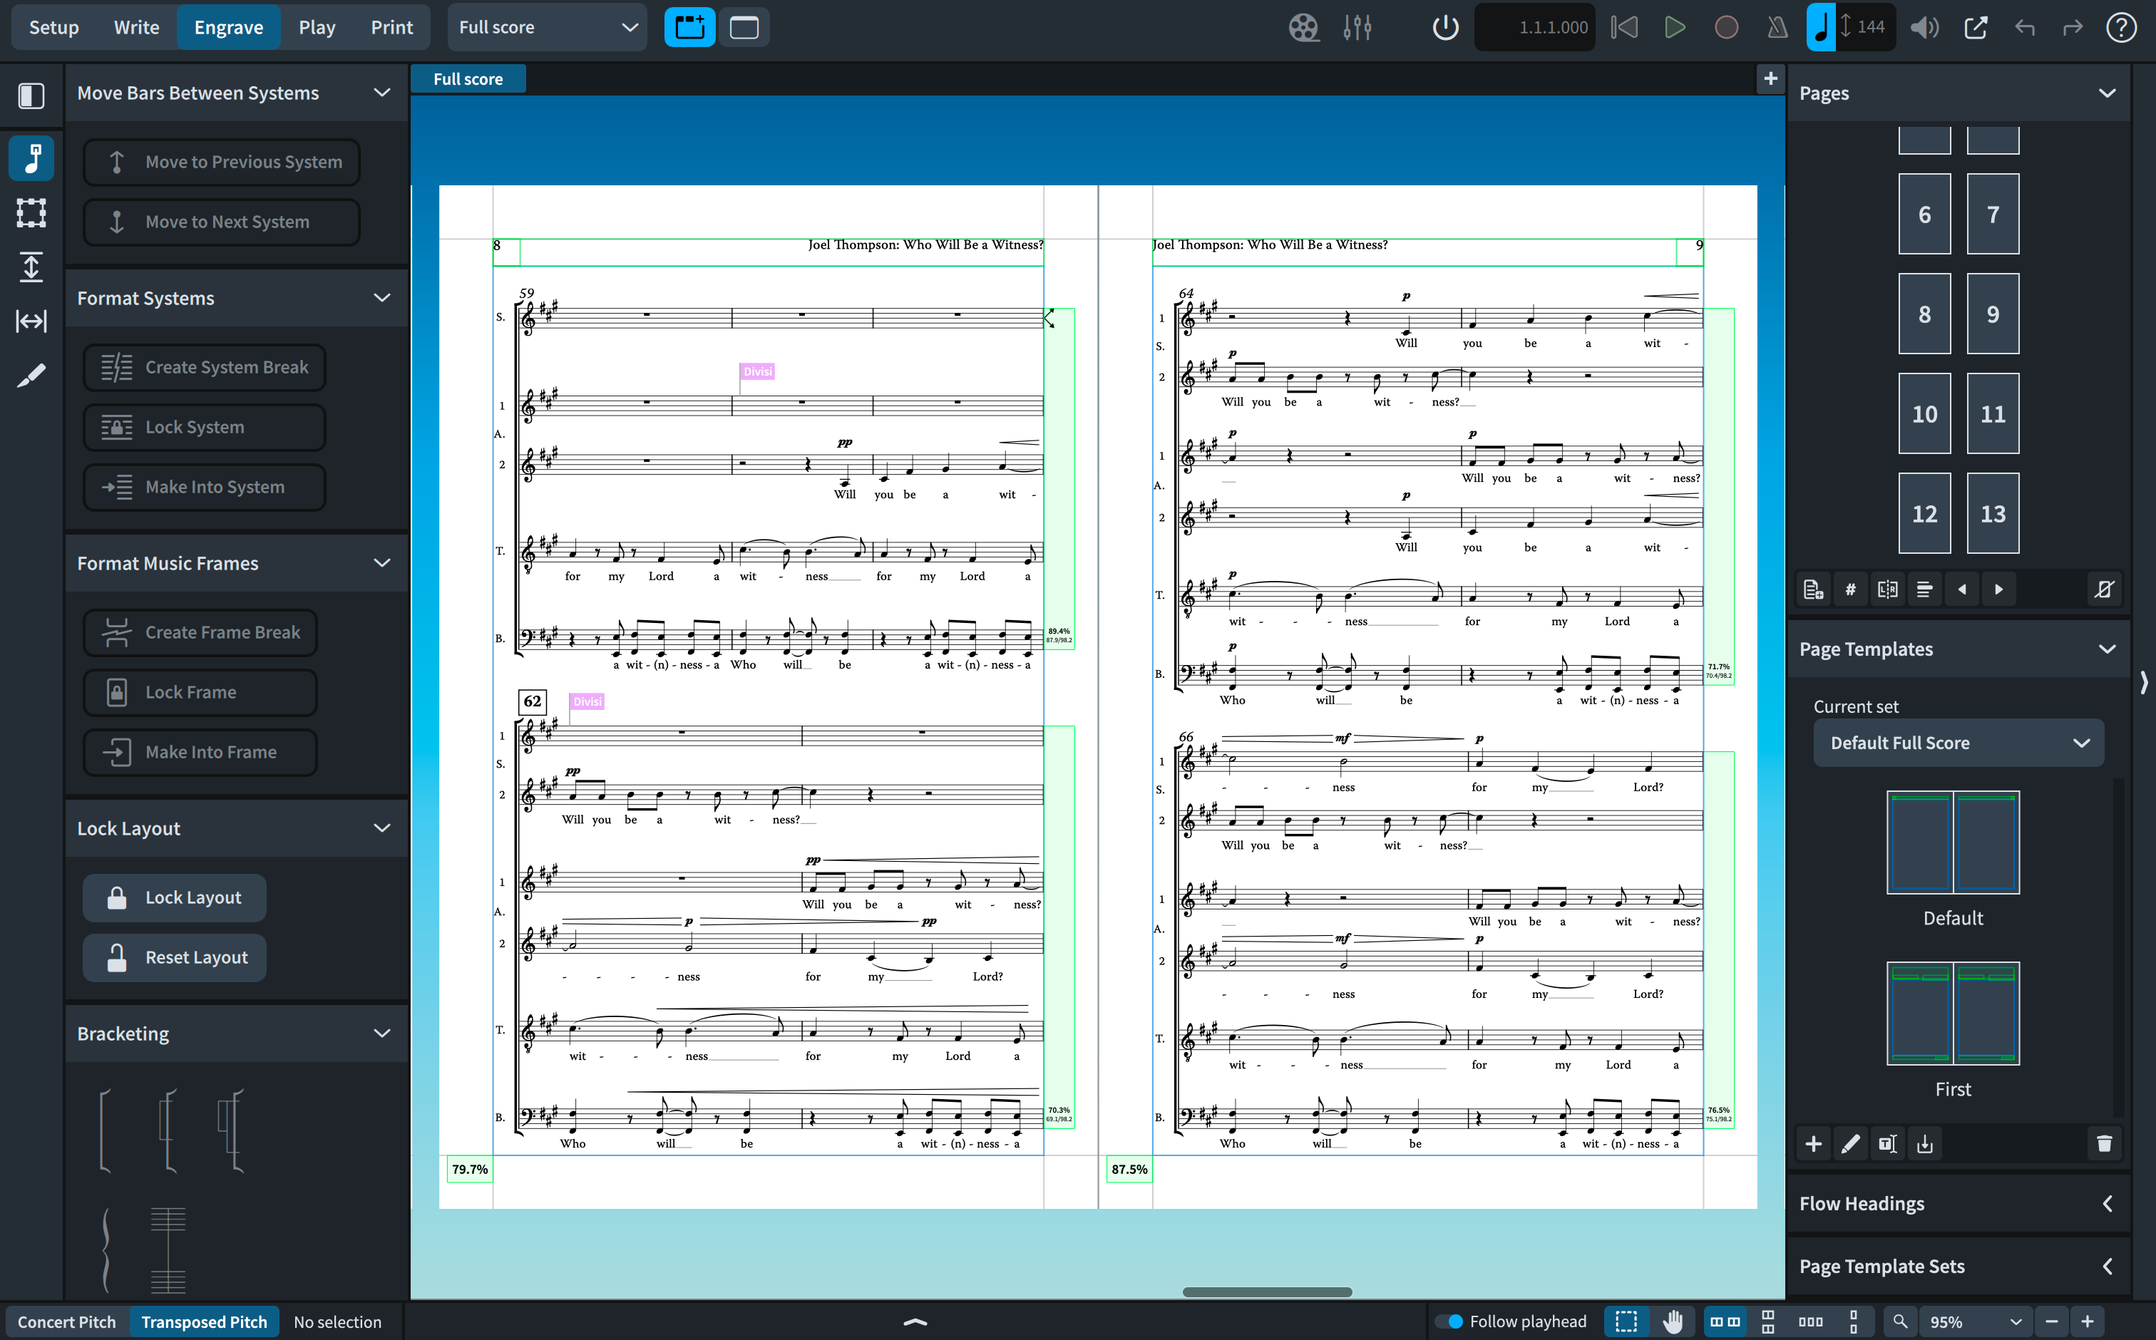Open the Mixer icon

tap(1357, 28)
